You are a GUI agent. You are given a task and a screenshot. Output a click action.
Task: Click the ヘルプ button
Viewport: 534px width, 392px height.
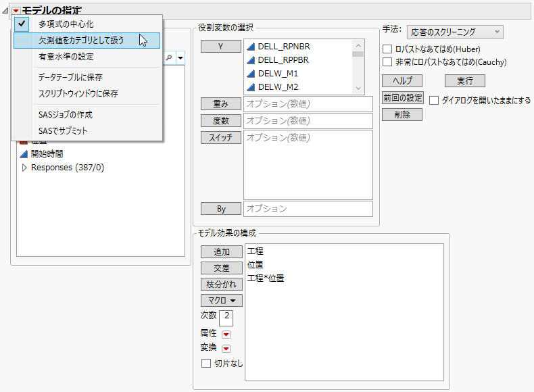coord(402,81)
